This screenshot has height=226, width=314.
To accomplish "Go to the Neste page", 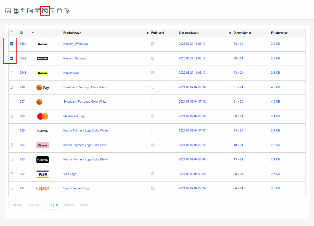I will tap(69, 205).
